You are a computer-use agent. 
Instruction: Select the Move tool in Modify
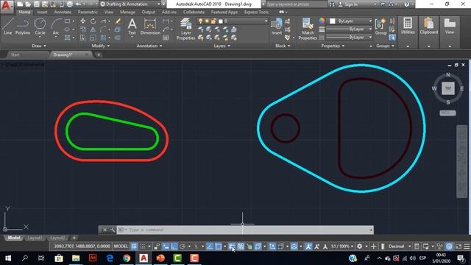[83, 21]
